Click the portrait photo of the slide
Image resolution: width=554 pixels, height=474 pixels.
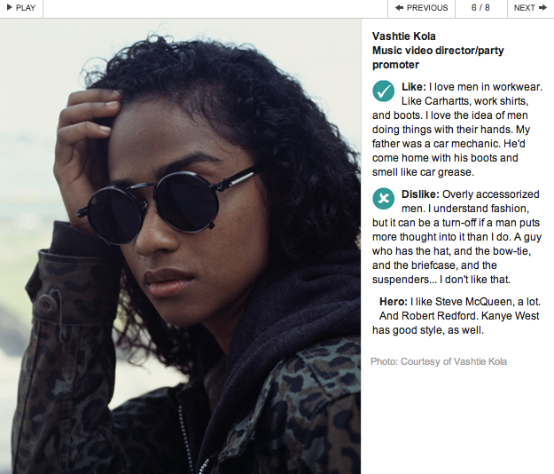[x=180, y=246]
